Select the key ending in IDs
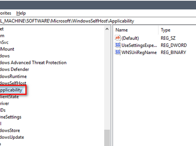The height and width of the screenshot is (146, 196). tap(3, 110)
